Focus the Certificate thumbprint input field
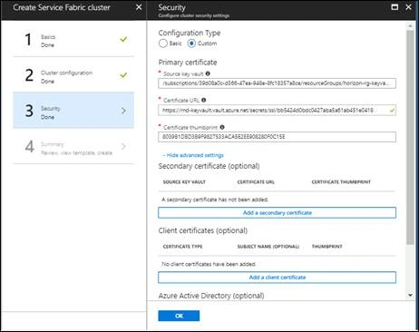The height and width of the screenshot is (332, 419). point(277,137)
